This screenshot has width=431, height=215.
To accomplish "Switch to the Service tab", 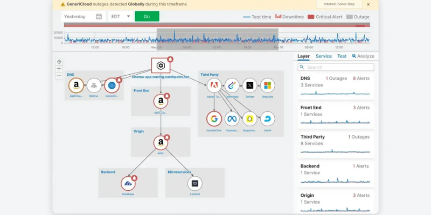I will 324,56.
